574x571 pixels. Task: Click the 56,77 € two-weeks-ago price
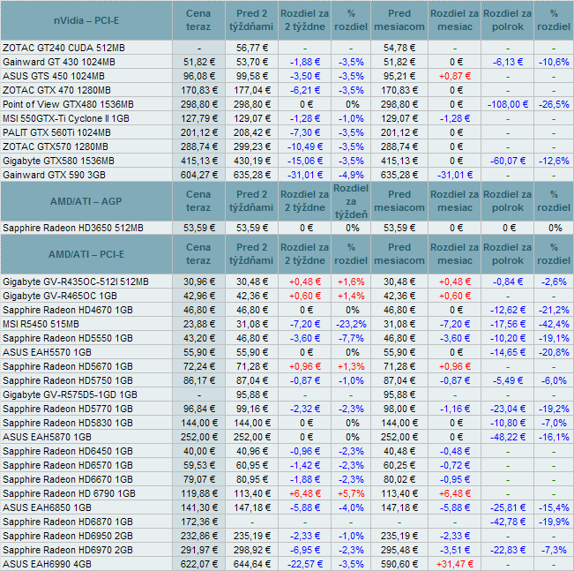coord(252,48)
